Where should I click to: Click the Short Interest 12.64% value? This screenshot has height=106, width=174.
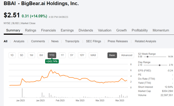pos(169,87)
